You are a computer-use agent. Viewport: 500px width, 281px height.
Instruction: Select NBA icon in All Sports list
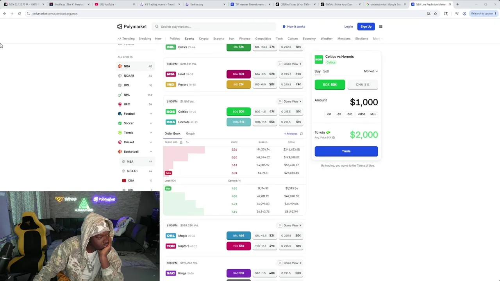point(120,66)
